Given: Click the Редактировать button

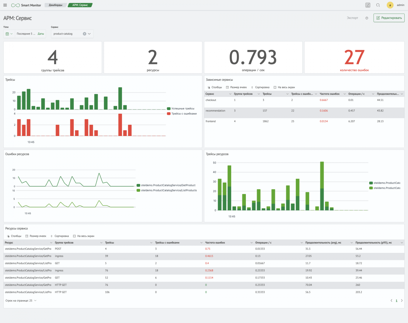Looking at the screenshot, I should pyautogui.click(x=389, y=18).
